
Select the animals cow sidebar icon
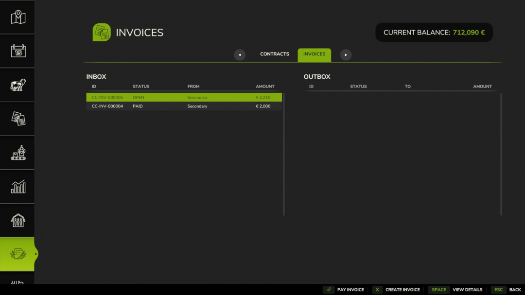pyautogui.click(x=17, y=85)
